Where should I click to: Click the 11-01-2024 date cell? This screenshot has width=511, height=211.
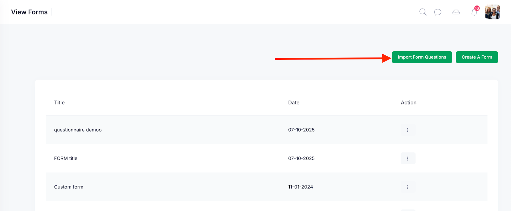301,187
